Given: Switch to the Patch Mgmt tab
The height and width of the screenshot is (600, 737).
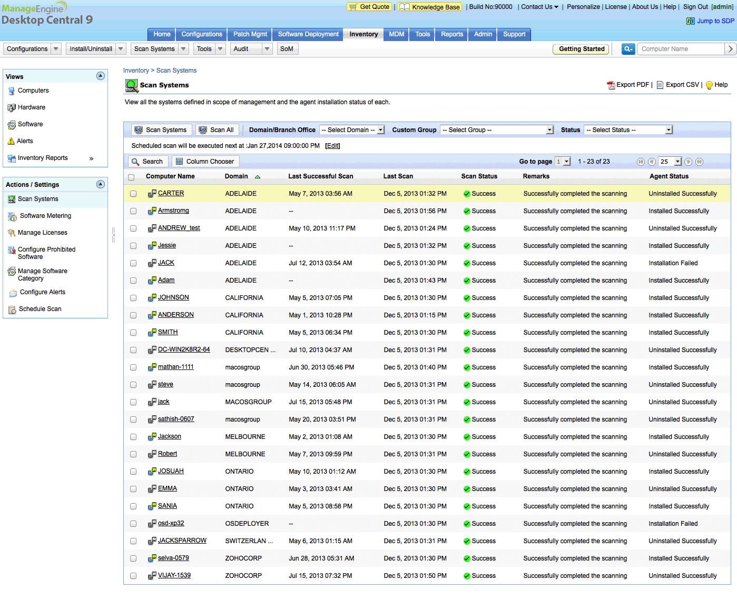Looking at the screenshot, I should click(250, 34).
